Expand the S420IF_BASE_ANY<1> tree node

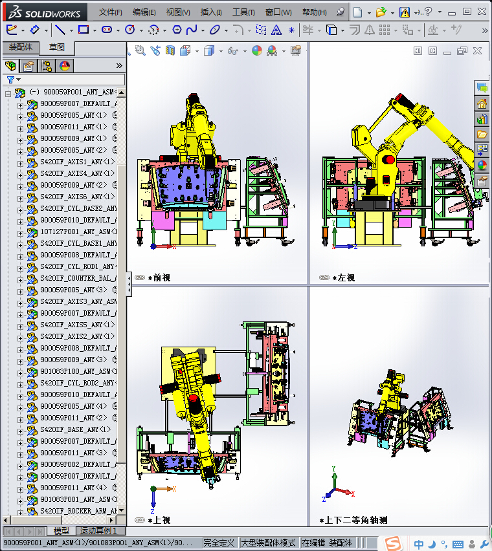click(20, 431)
